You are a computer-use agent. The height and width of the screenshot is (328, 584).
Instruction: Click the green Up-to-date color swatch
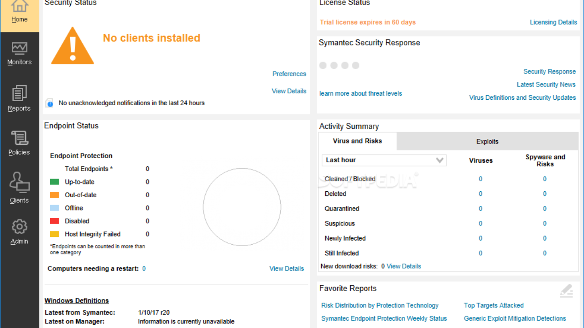(54, 182)
